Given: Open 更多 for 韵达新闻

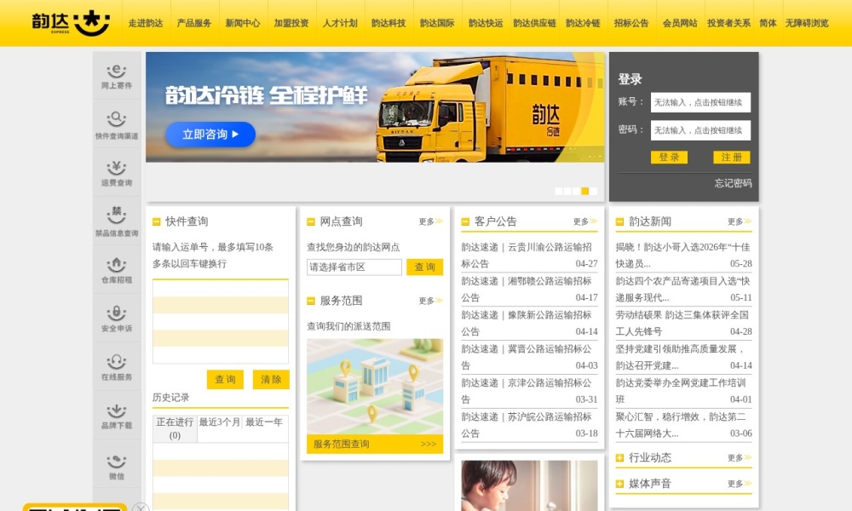Looking at the screenshot, I should (740, 221).
